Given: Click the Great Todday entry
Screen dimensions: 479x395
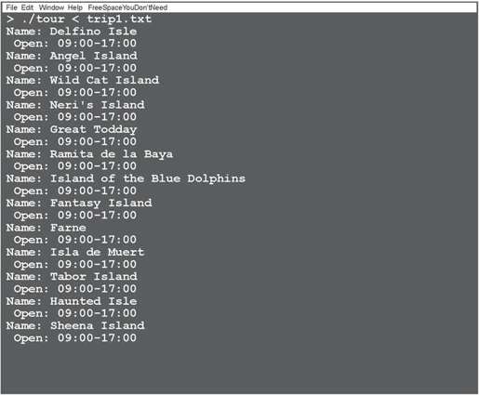Looking at the screenshot, I should pyautogui.click(x=72, y=129).
